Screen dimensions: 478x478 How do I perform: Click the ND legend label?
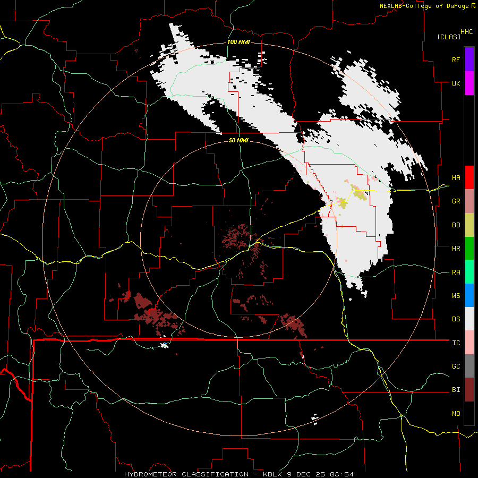click(x=456, y=414)
